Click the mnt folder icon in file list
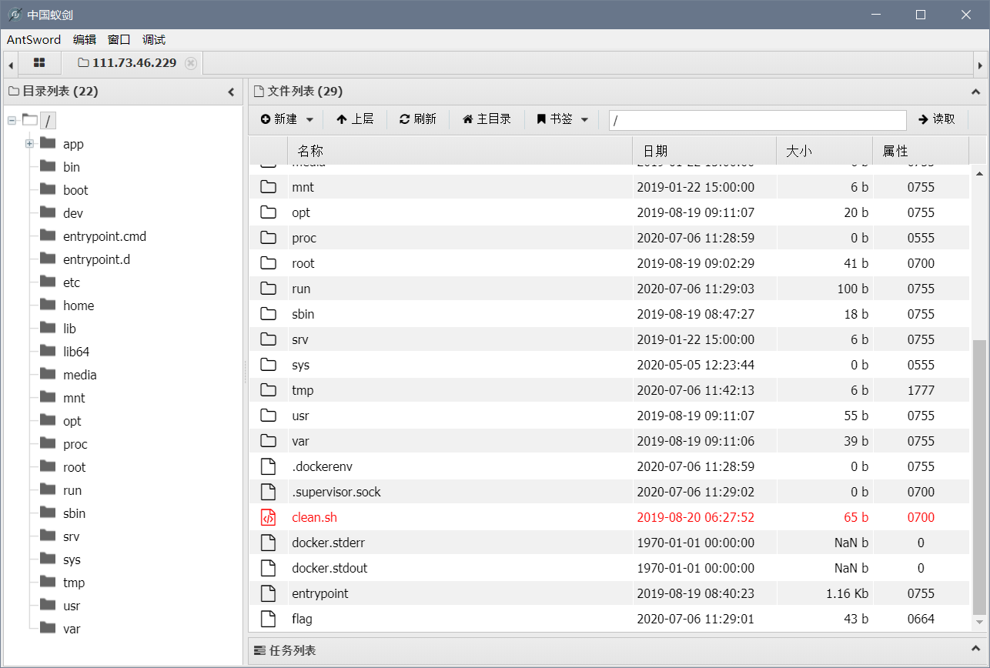This screenshot has height=668, width=990. 268,186
